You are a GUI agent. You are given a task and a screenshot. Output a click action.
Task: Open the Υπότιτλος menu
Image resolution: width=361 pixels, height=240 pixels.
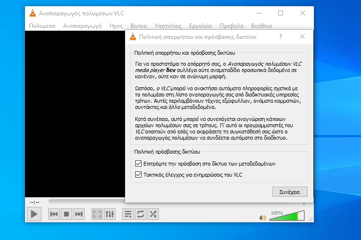pos(168,26)
